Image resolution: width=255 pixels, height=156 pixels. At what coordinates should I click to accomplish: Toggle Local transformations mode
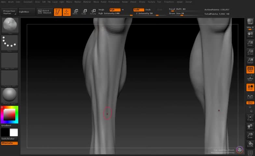tap(250, 87)
